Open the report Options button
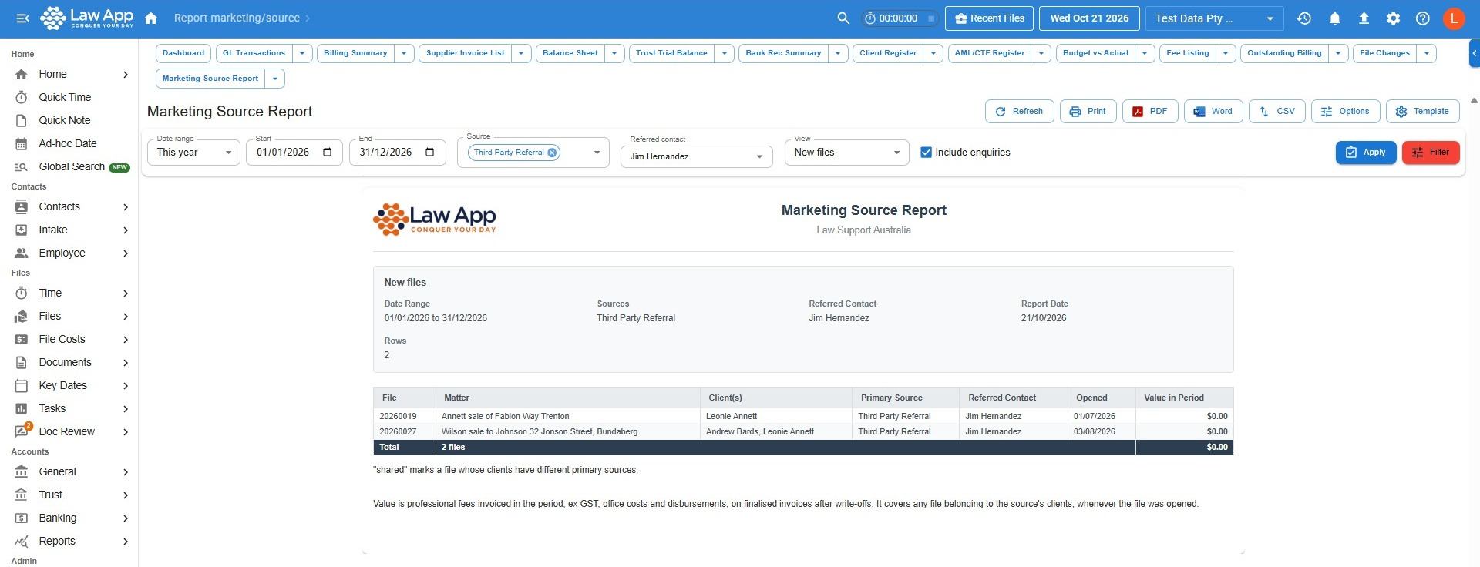This screenshot has width=1480, height=567. coord(1346,112)
